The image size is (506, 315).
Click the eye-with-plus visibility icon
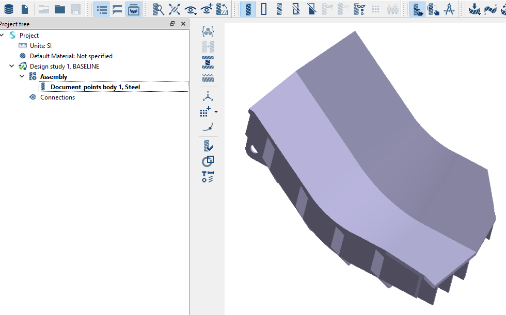[207, 9]
